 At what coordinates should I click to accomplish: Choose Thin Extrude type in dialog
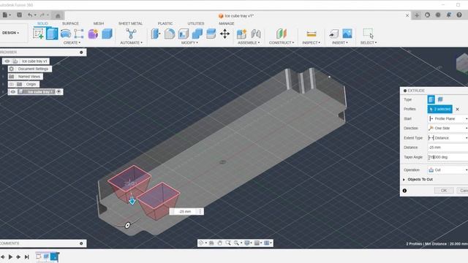point(440,99)
